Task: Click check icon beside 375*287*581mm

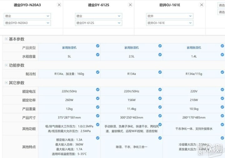Action: 98,116
